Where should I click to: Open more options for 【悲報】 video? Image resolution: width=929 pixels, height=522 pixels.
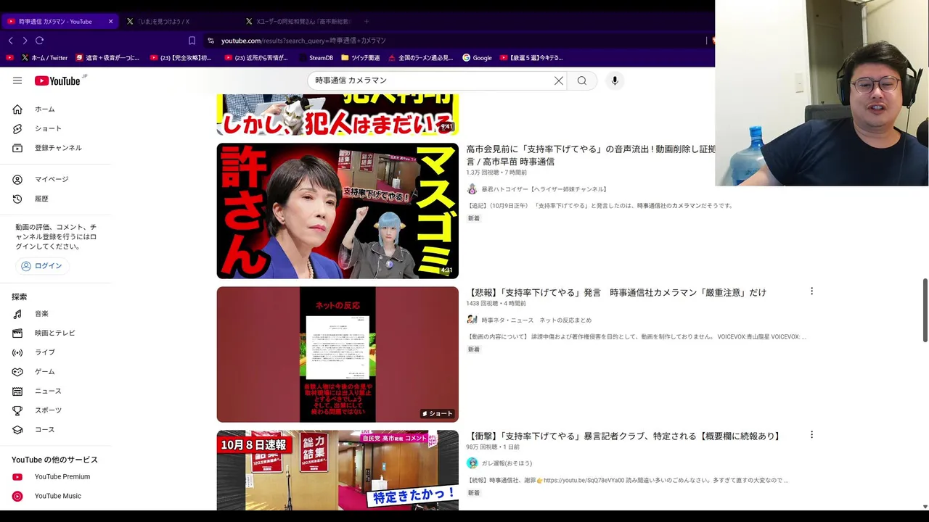click(811, 291)
